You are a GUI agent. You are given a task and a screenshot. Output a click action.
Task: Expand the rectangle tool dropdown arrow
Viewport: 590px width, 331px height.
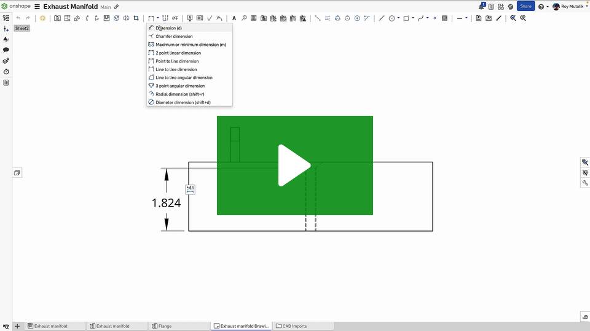(413, 18)
